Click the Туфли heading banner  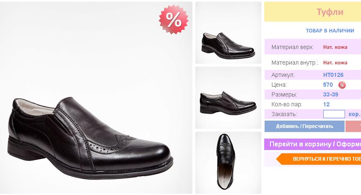(x=329, y=12)
